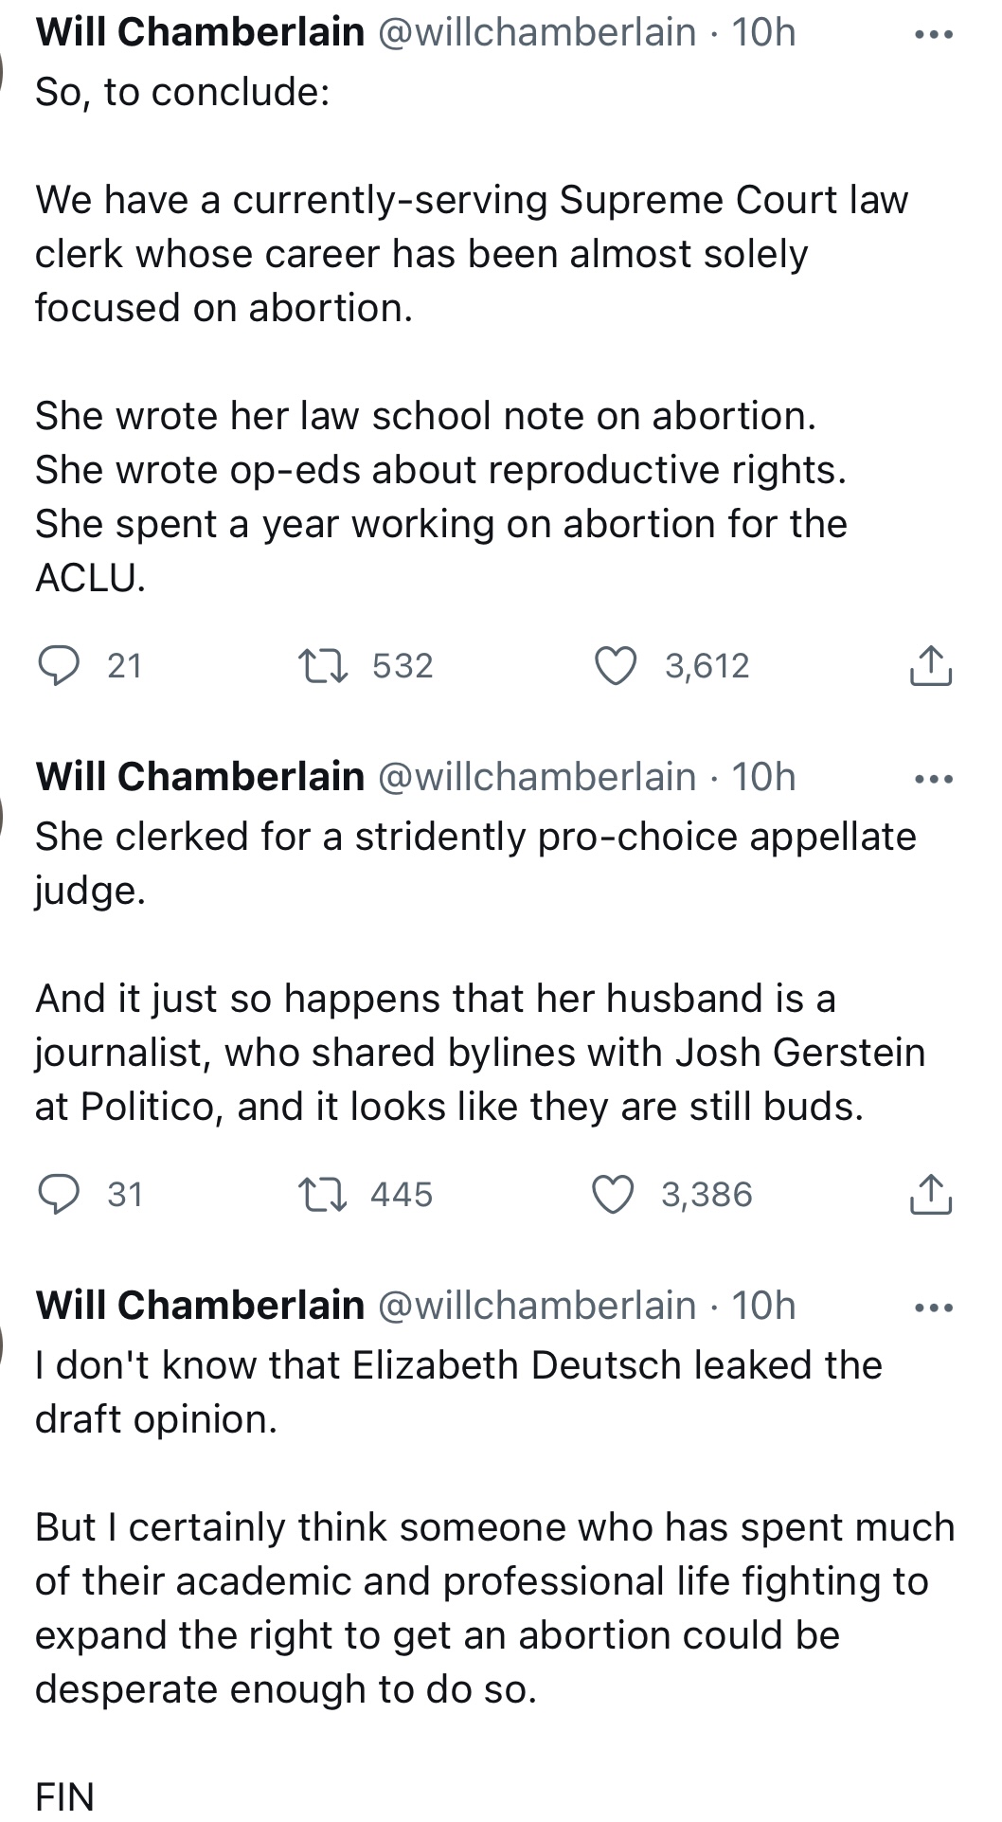The height and width of the screenshot is (1822, 1002).
Task: Open more options on the second tweet
Action: 934,779
